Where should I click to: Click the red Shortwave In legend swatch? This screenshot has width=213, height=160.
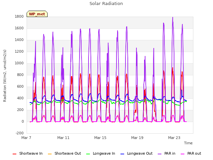[14, 154]
